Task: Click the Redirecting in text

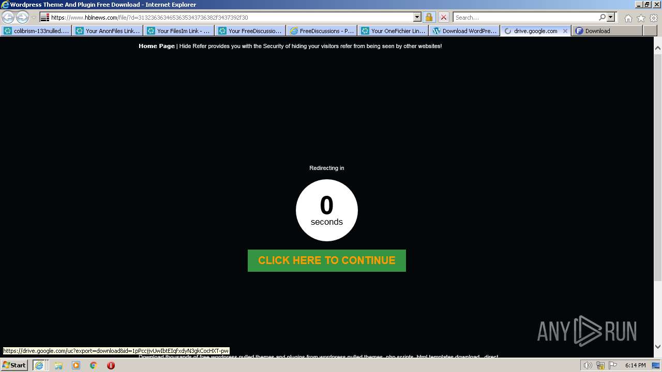Action: [327, 168]
